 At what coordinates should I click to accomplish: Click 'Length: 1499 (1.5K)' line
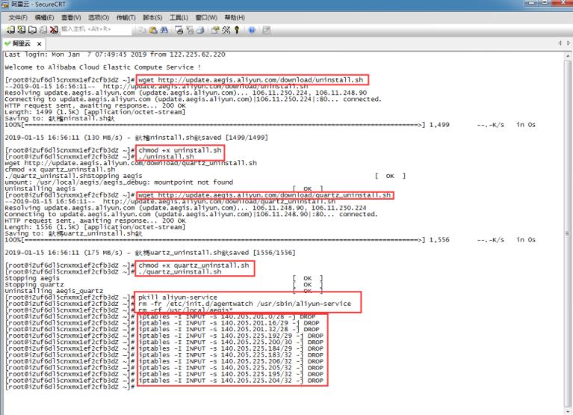click(x=95, y=112)
